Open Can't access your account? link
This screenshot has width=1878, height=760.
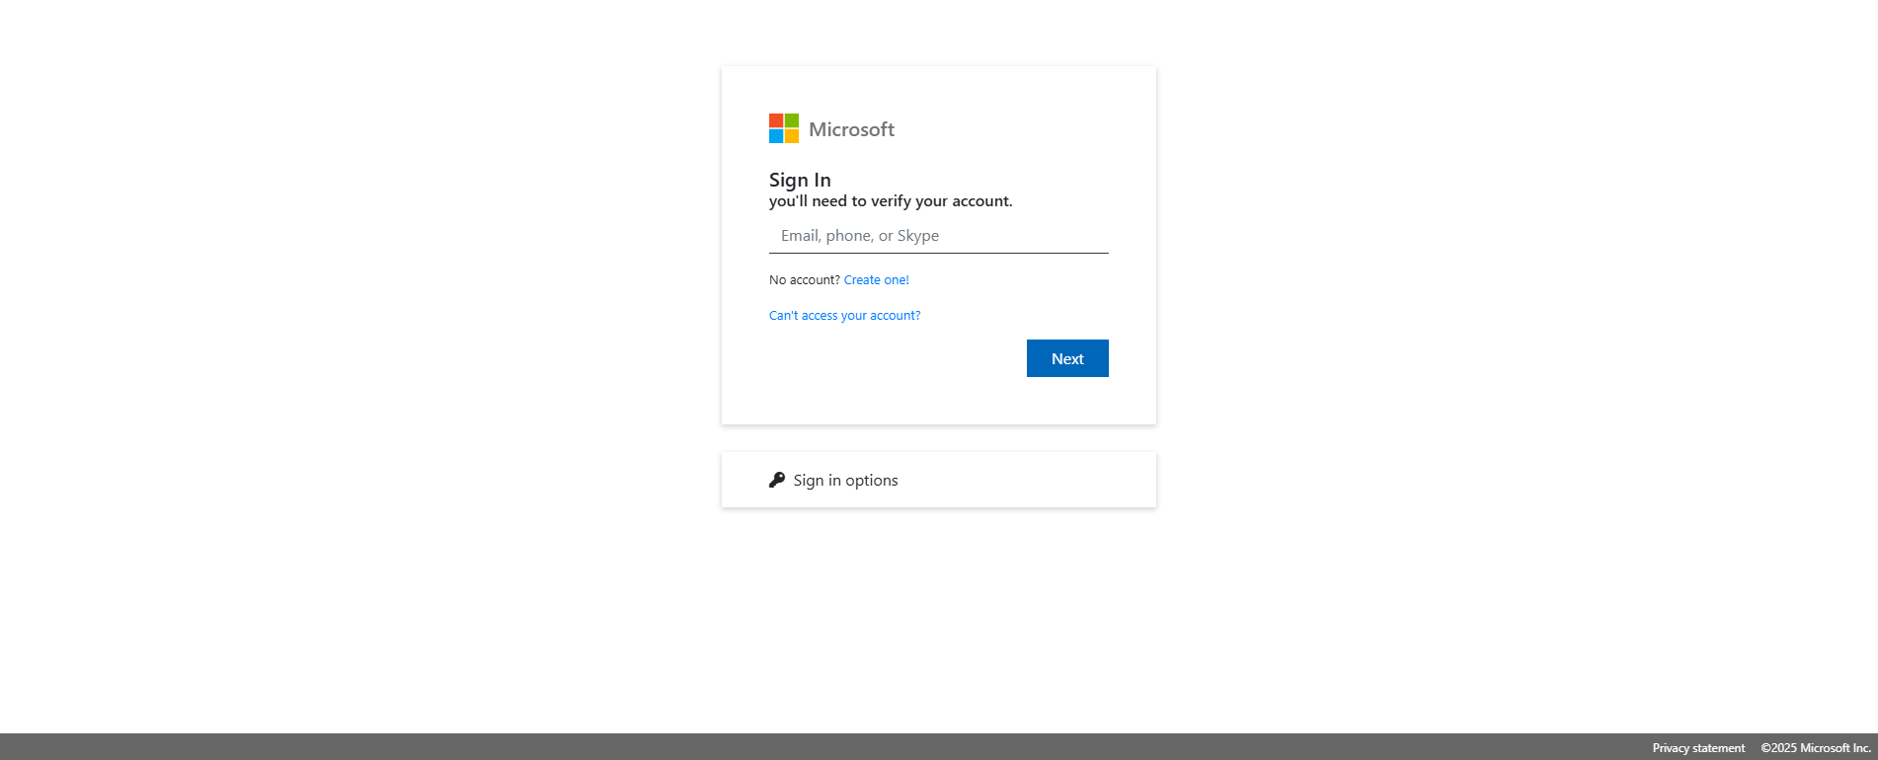(x=845, y=316)
